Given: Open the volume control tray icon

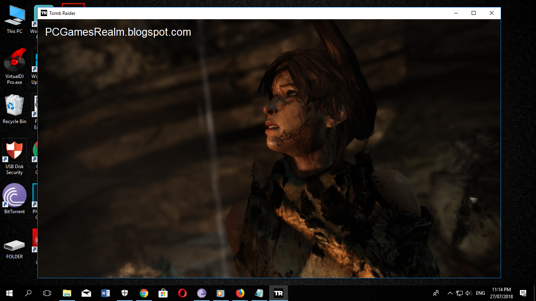Looking at the screenshot, I should click(x=468, y=293).
